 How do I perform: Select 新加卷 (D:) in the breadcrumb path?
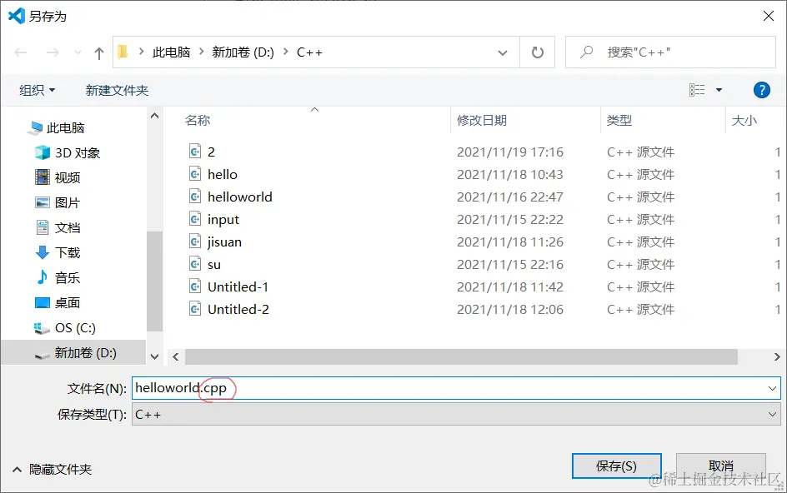click(x=240, y=51)
